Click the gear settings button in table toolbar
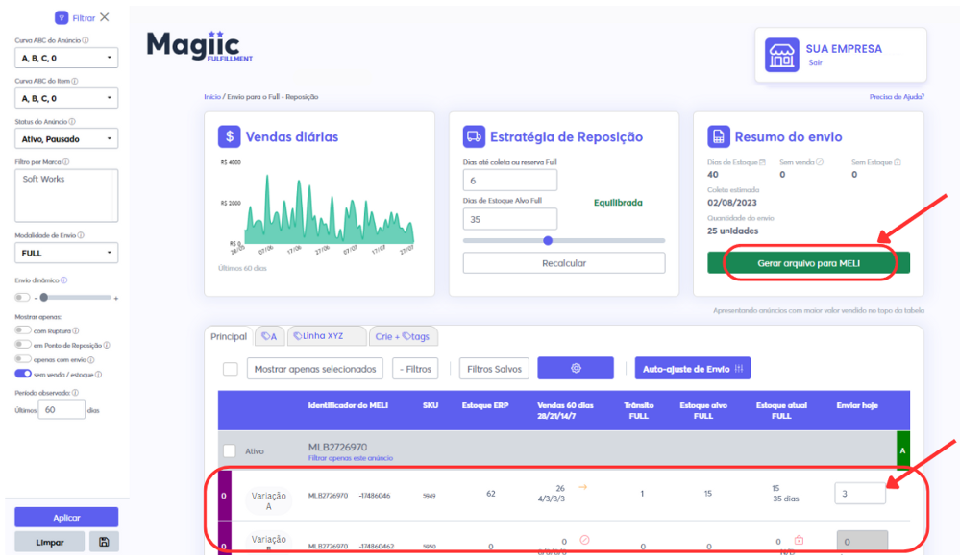 tap(576, 369)
